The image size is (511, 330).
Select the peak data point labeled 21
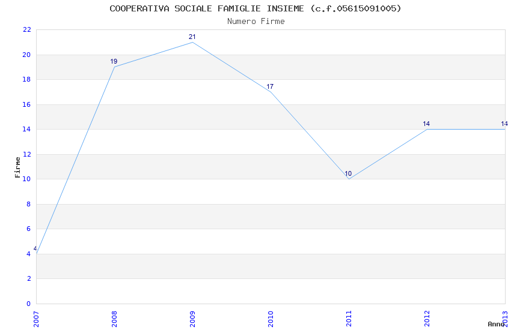point(192,42)
